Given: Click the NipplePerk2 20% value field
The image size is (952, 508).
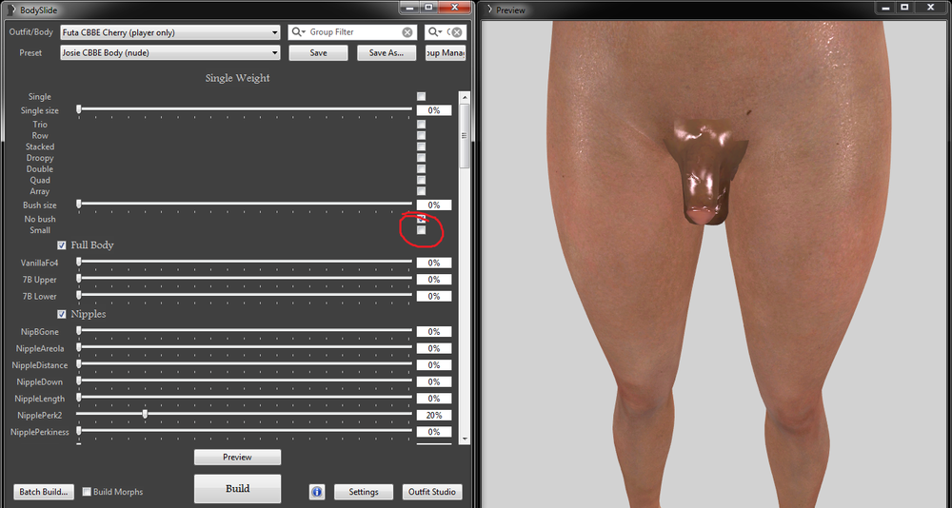Looking at the screenshot, I should coord(433,415).
